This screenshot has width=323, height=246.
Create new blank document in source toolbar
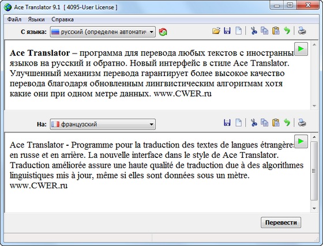pyautogui.click(x=239, y=31)
